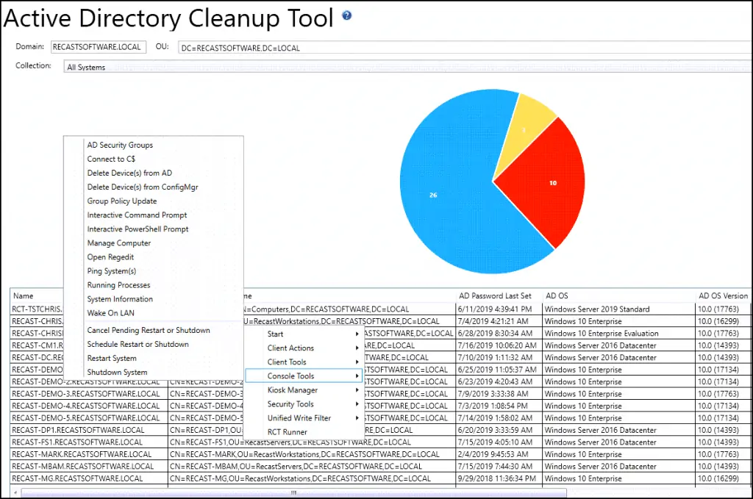Viewport: 753px width, 499px height.
Task: Open Interactive Command Prompt
Action: [x=137, y=215]
